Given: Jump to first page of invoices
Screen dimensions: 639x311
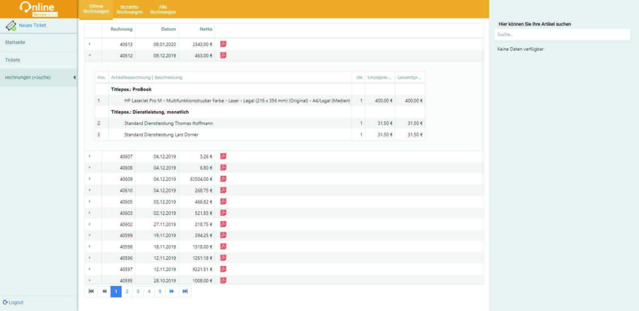Looking at the screenshot, I should coord(91,291).
